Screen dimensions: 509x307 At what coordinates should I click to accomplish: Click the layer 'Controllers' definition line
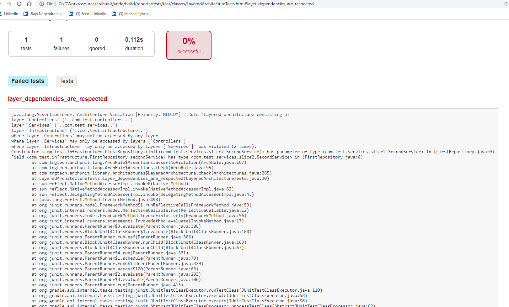72,120
